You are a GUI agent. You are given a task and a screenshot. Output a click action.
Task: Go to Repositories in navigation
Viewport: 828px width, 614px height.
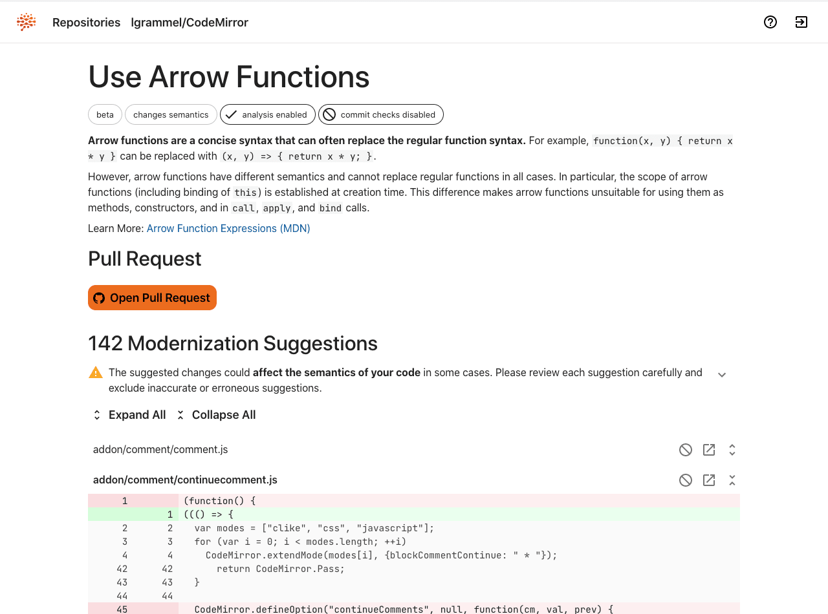86,23
